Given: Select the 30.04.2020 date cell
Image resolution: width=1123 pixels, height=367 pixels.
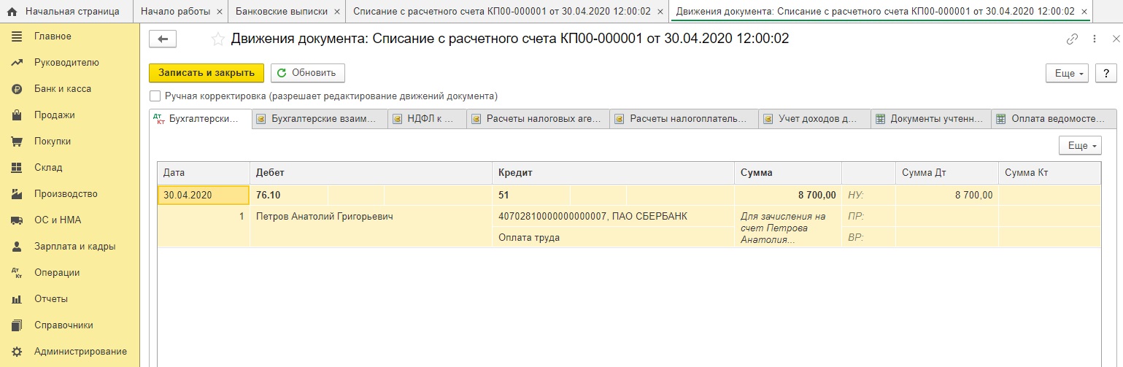Looking at the screenshot, I should (x=203, y=195).
